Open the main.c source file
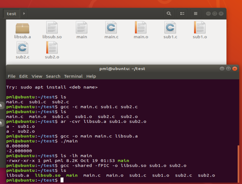Image resolution: width=242 pixels, height=184 pixels. (111, 27)
